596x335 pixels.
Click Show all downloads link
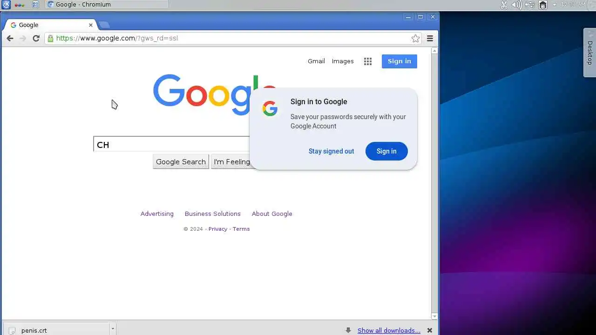pyautogui.click(x=389, y=330)
